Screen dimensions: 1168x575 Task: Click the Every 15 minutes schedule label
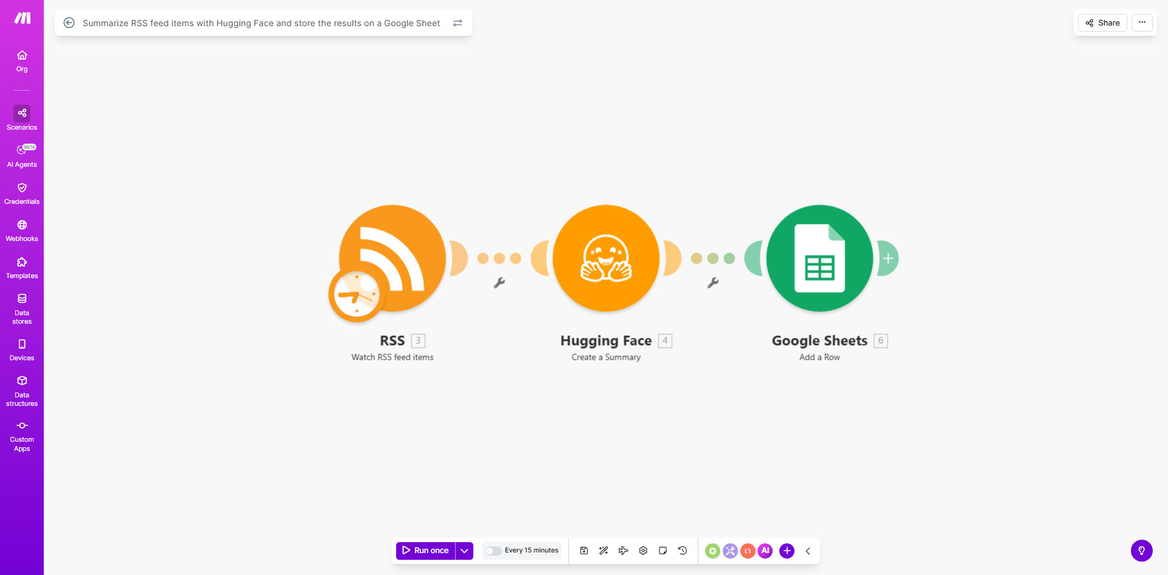[531, 551]
